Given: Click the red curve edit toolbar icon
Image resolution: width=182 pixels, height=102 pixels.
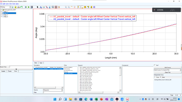Looking at the screenshot, I should [x=47, y=7].
